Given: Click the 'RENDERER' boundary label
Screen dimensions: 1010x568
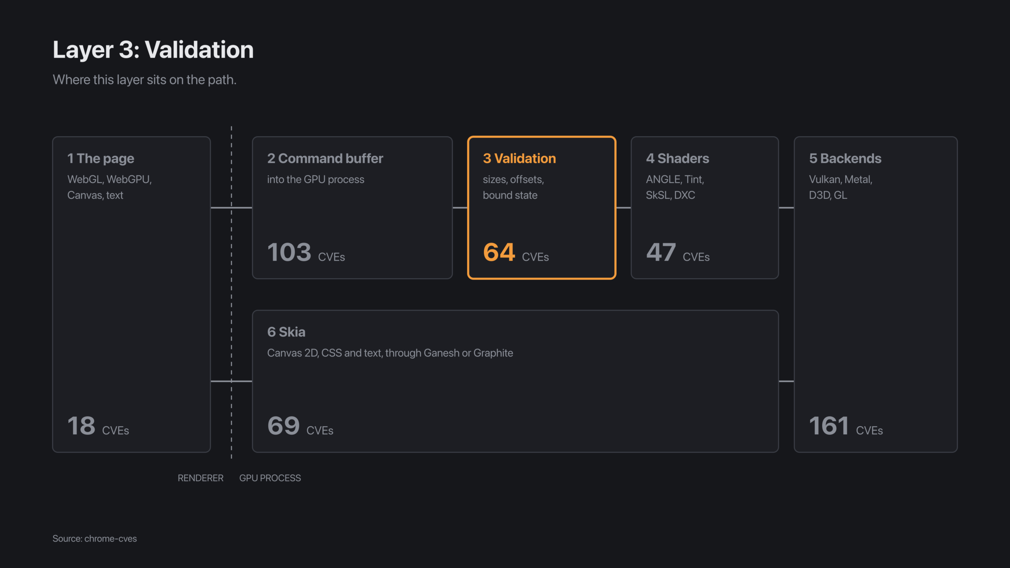Looking at the screenshot, I should pyautogui.click(x=200, y=478).
